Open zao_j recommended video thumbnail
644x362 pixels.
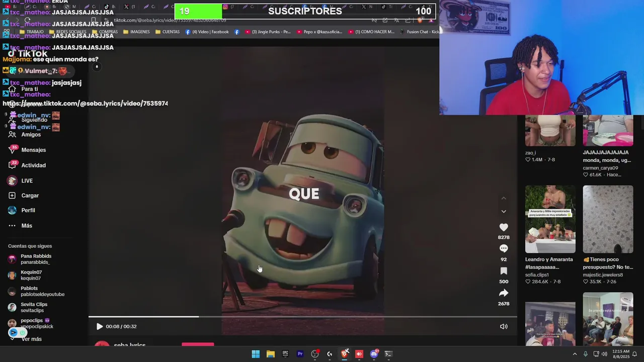coord(550,131)
